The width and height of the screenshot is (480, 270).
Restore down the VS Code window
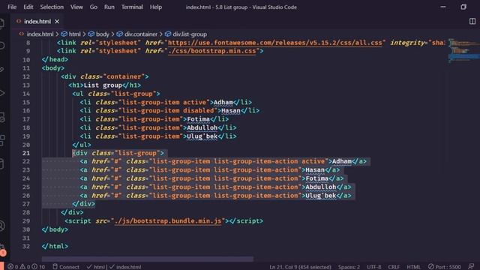[x=463, y=7]
